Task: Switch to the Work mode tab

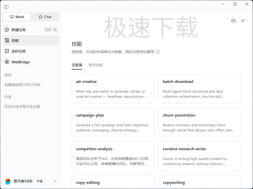Action: click(17, 17)
